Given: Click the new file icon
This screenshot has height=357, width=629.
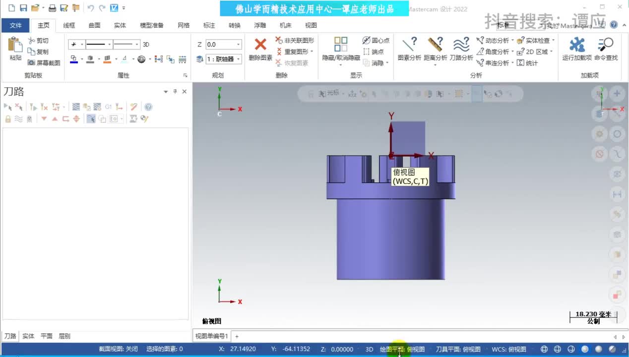Looking at the screenshot, I should [x=11, y=8].
